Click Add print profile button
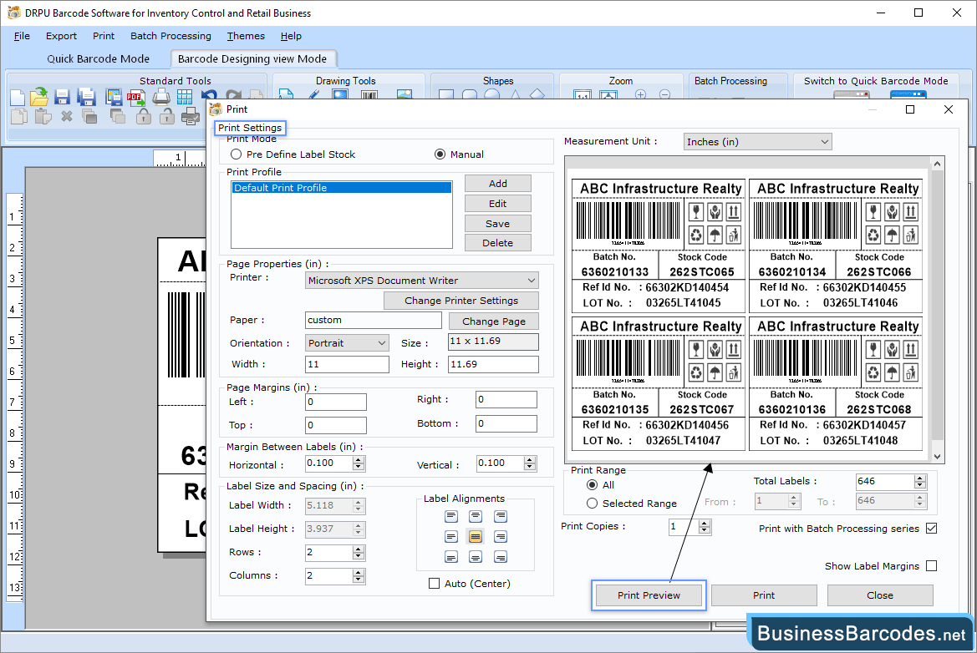Viewport: 977px width, 653px height. tap(498, 184)
